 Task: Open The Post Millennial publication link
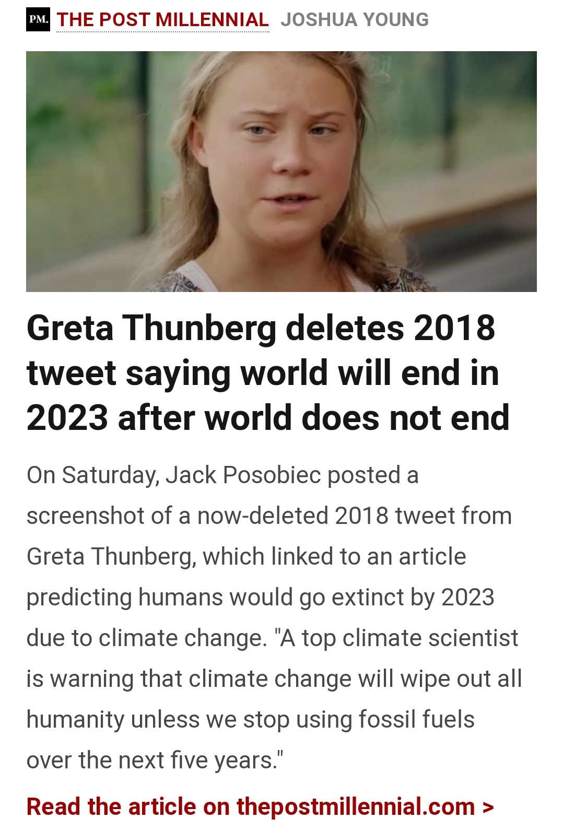pos(162,20)
